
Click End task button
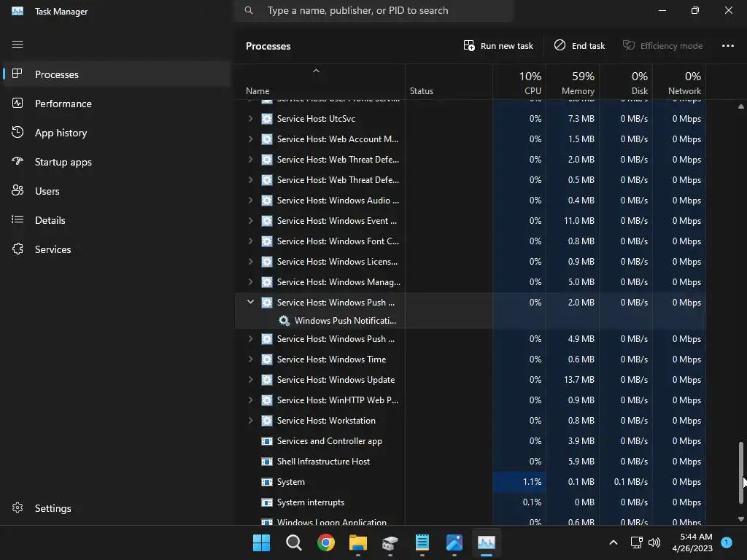(579, 46)
